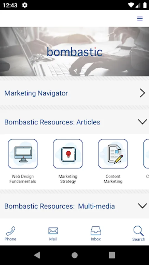Screen dimensions: 149x265
Task: Expand Bombastic Resources: Multi-media chevron
Action: click(143, 206)
